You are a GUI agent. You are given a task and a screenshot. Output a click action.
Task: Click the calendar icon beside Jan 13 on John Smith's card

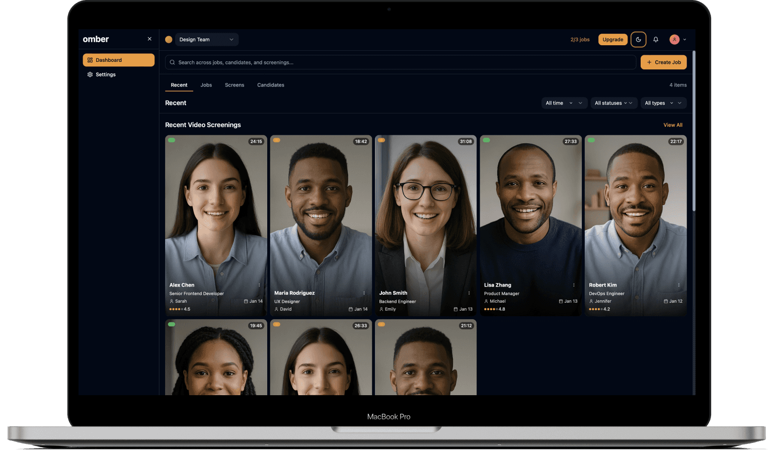(456, 309)
